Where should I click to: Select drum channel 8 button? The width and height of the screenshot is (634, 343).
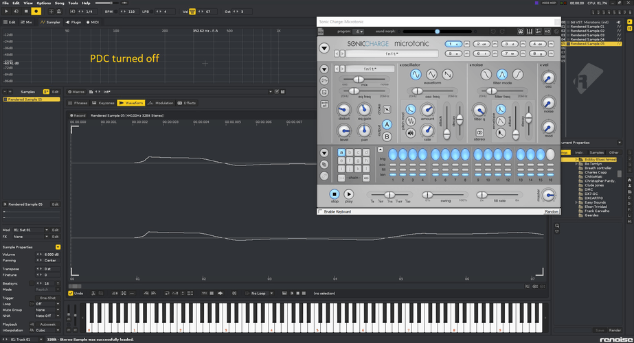(x=537, y=54)
